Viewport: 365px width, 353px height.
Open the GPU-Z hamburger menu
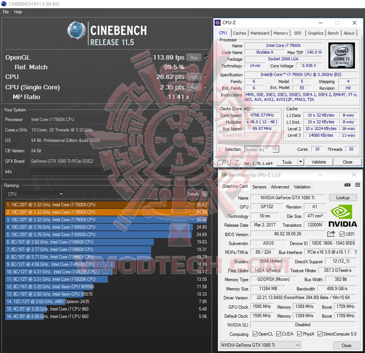click(x=358, y=185)
